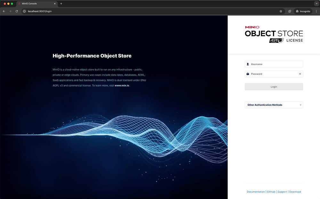Click the High-Performance Object Store heading
The height and width of the screenshot is (199, 320).
pyautogui.click(x=92, y=56)
